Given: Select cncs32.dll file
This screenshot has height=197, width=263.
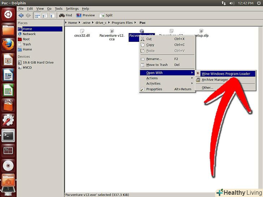Looking at the screenshot, I should pos(82,33).
